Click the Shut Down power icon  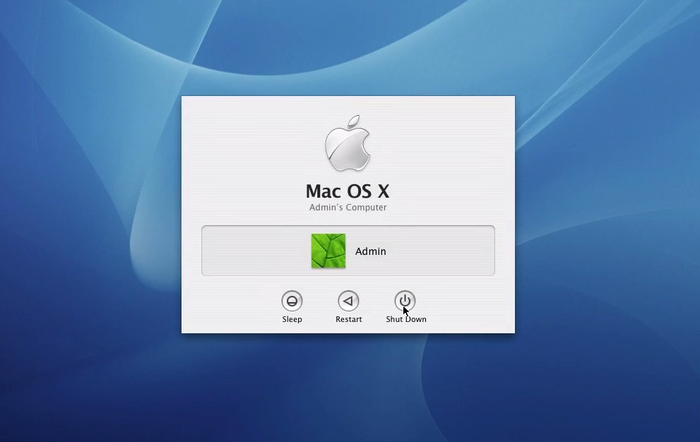405,301
